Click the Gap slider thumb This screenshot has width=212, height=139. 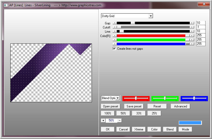coord(133,23)
